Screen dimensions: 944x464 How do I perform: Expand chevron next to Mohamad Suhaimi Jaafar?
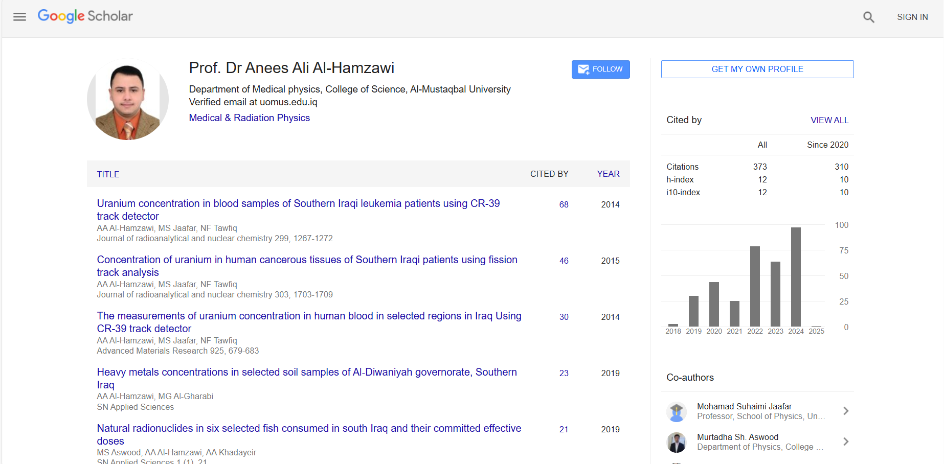(846, 411)
